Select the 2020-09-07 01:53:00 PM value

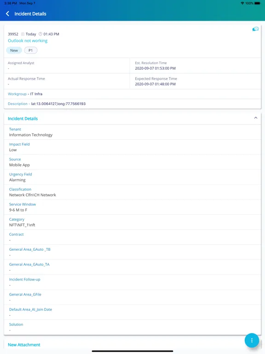[x=155, y=68]
